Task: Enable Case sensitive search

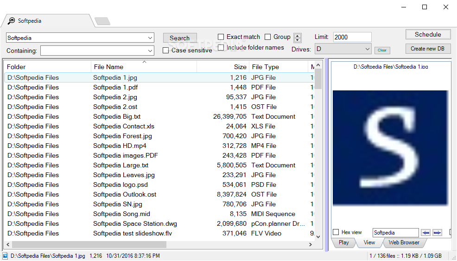Action: pos(165,51)
